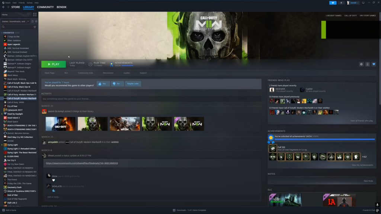
Task: Click zos1m's avatar in the activity feed
Action: point(44,111)
